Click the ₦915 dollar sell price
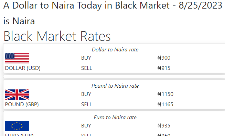 [164, 68]
